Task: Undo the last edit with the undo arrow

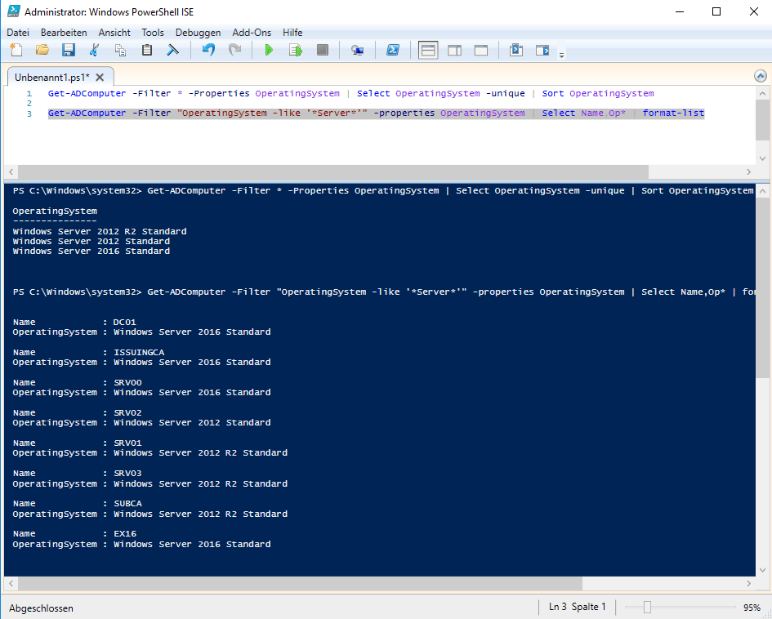Action: (208, 51)
